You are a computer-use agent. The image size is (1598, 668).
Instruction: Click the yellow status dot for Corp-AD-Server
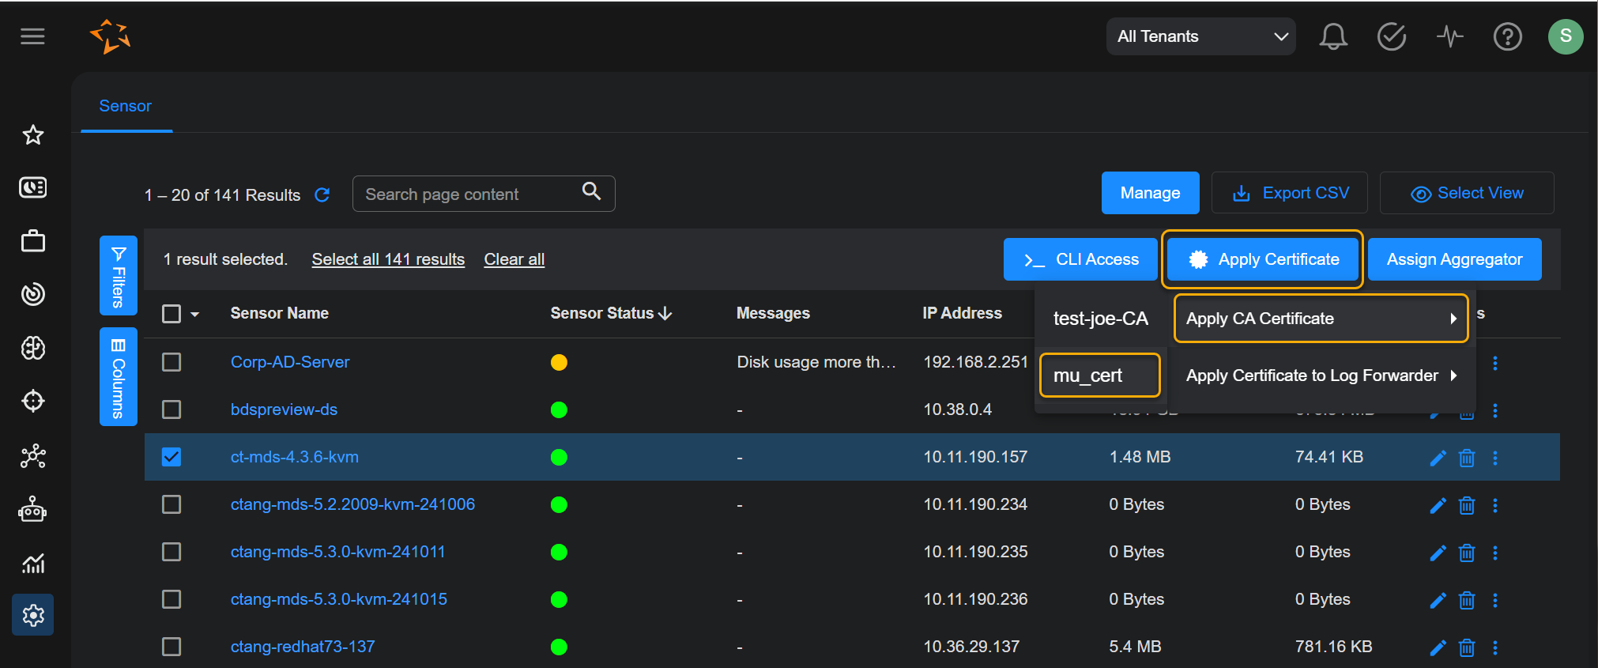point(559,362)
